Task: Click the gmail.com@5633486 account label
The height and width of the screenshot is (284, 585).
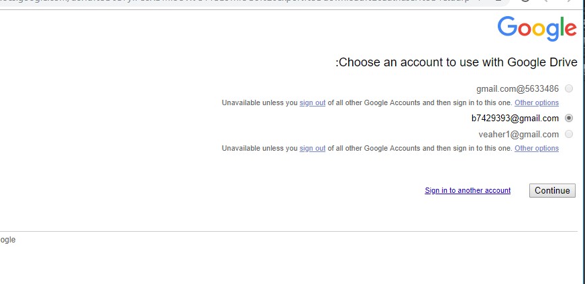Action: click(517, 88)
